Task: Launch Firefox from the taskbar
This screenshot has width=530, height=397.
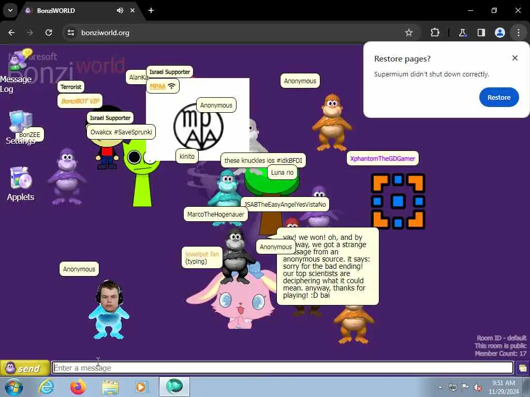Action: click(78, 387)
